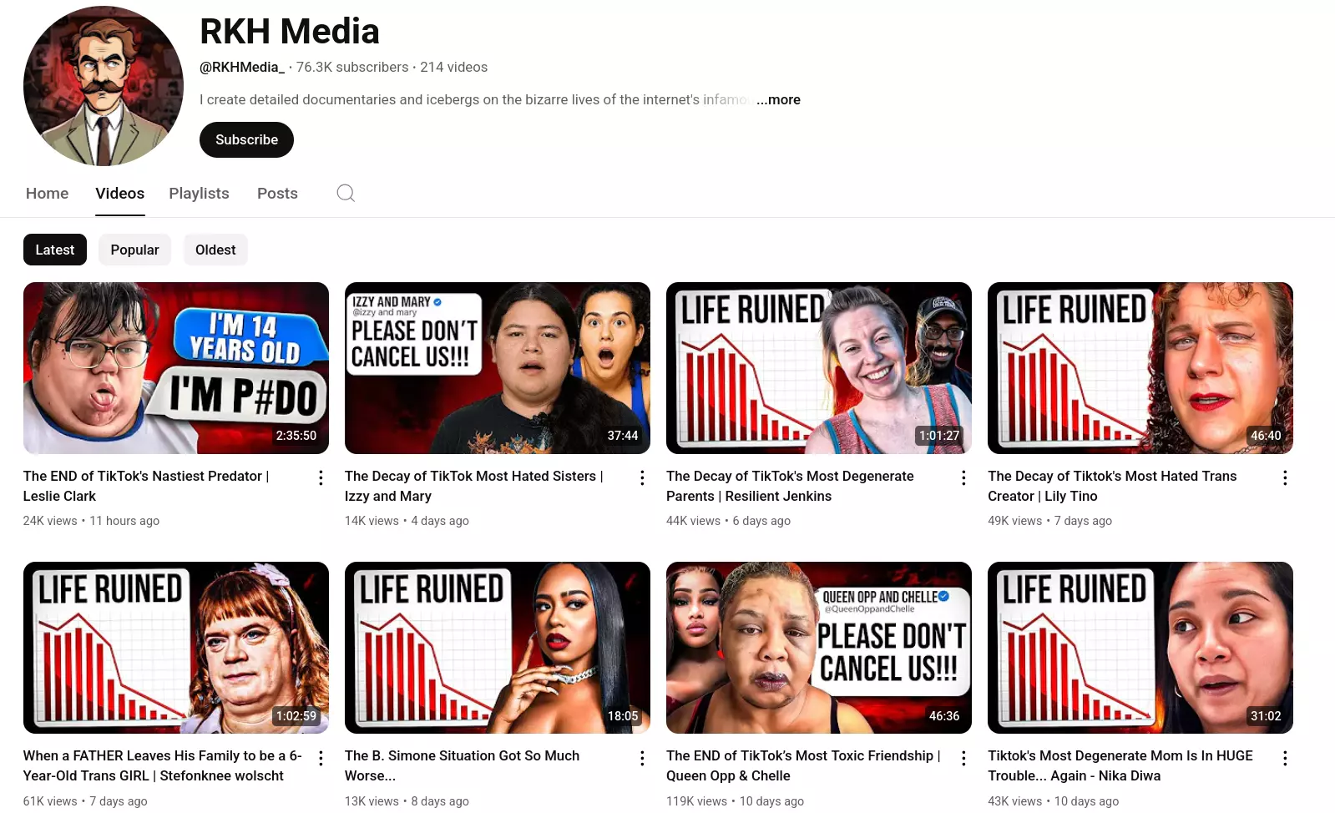Click the RKH Media channel name heading

pyautogui.click(x=290, y=32)
